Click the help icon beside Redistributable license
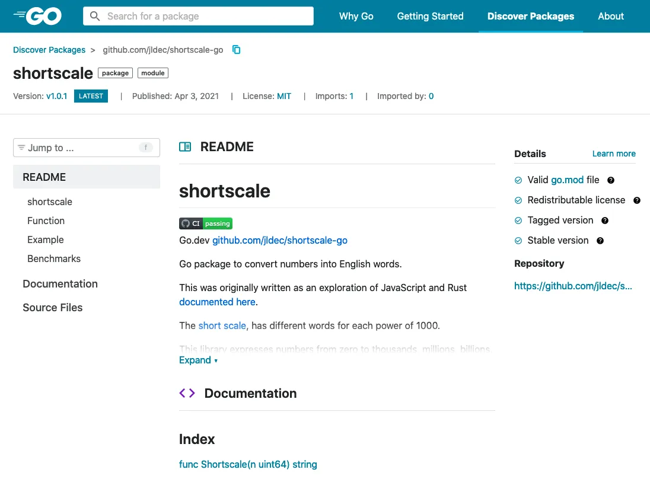 (637, 200)
